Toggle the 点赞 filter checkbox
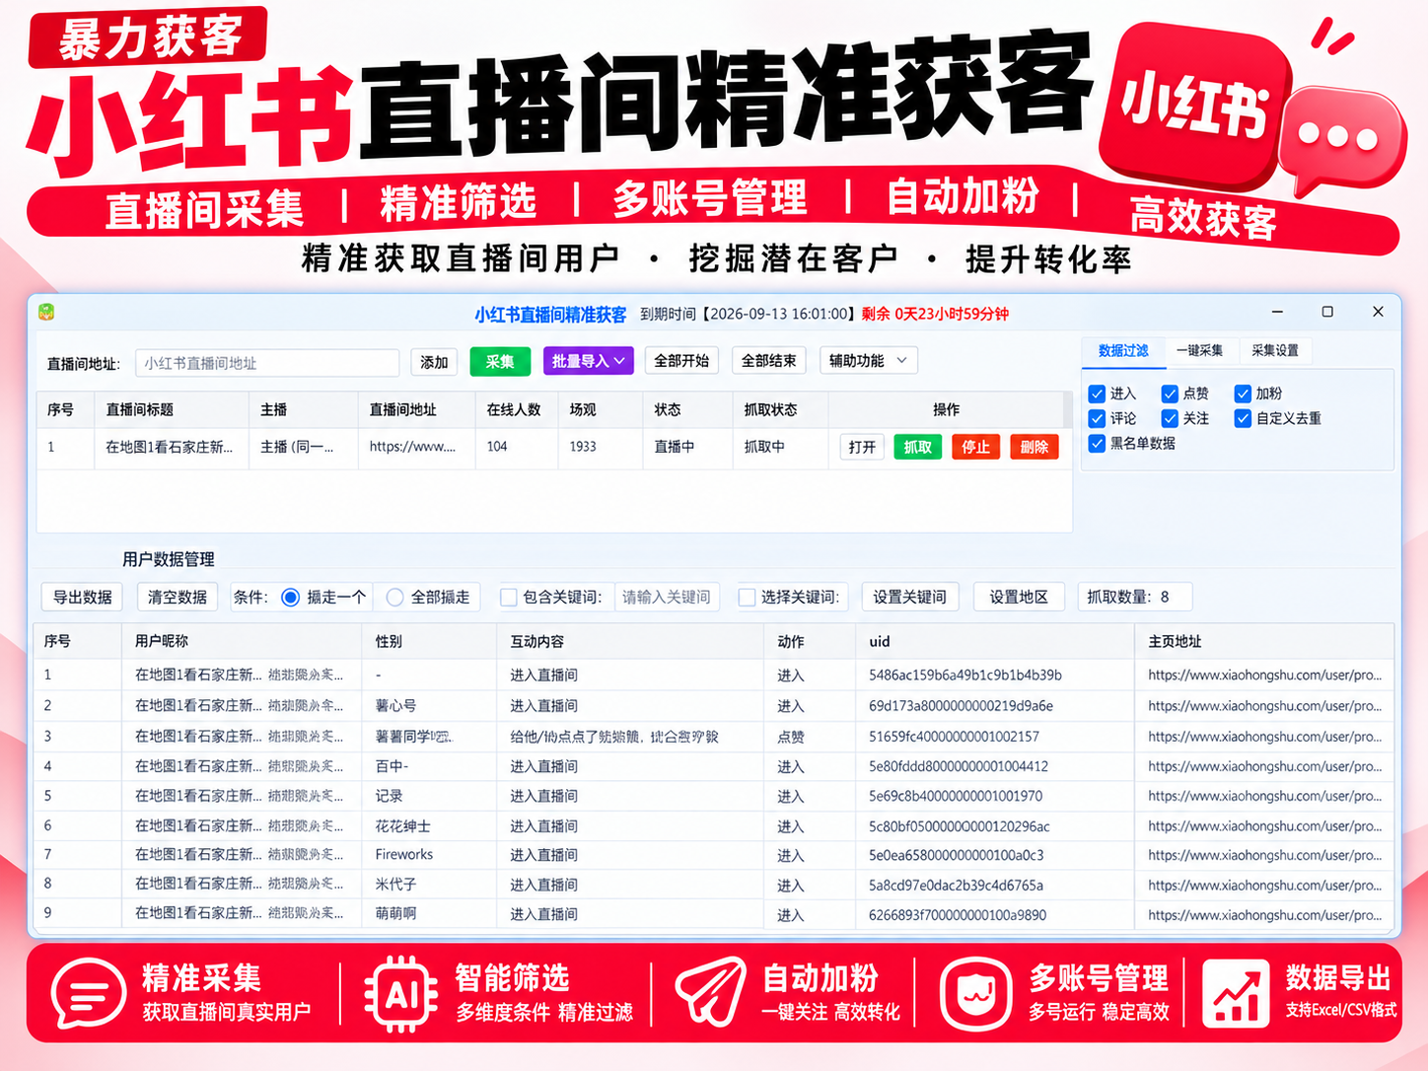Image resolution: width=1428 pixels, height=1071 pixels. click(x=1170, y=393)
